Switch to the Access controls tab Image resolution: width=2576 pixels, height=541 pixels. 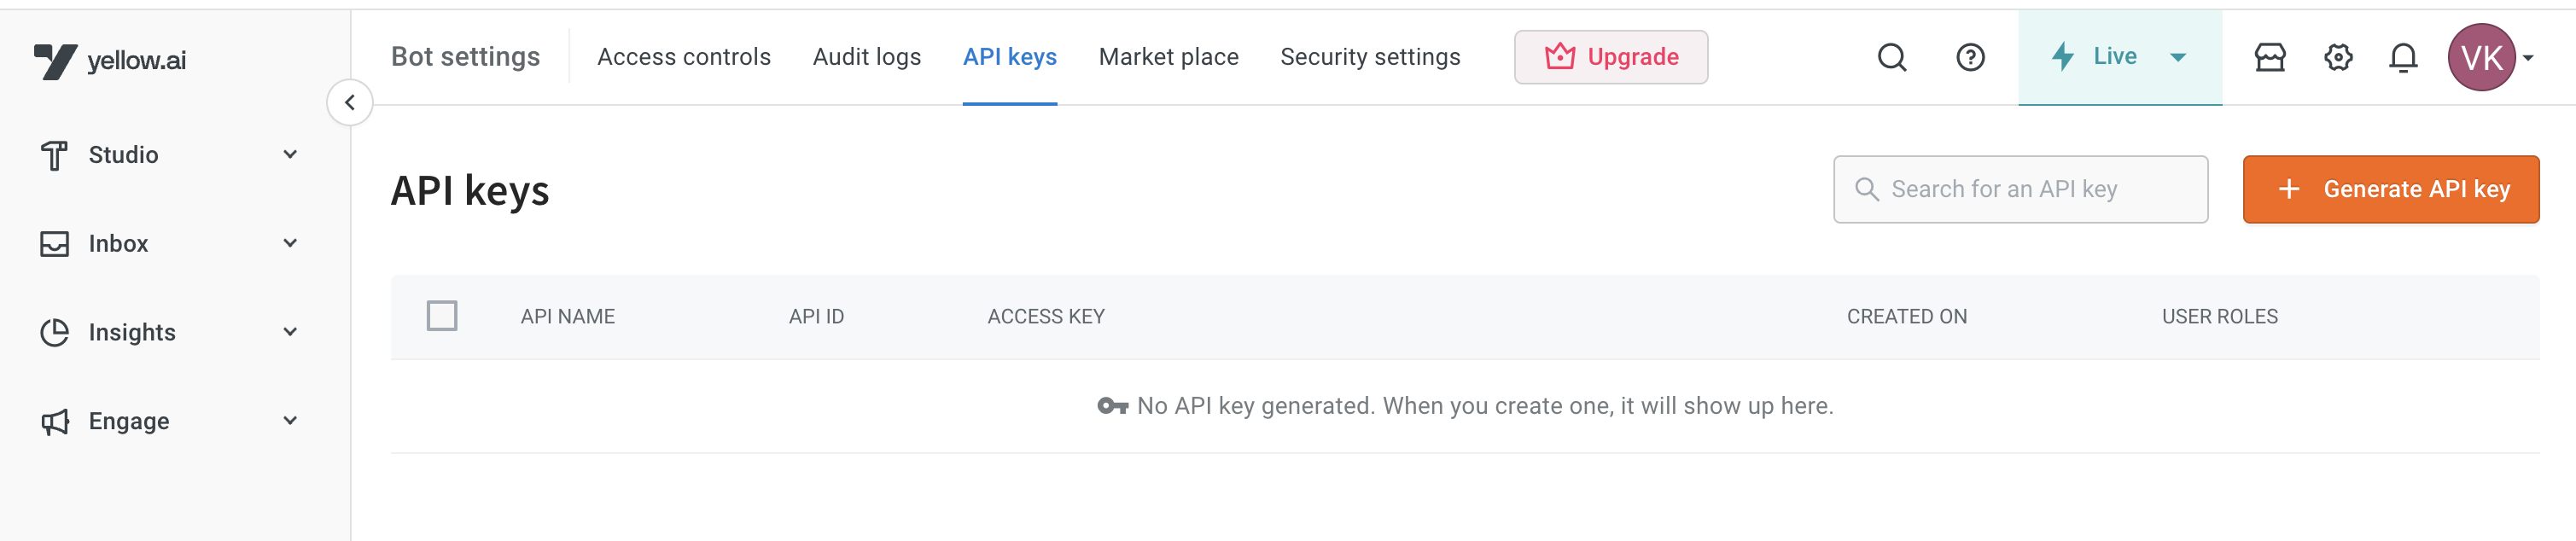[684, 57]
